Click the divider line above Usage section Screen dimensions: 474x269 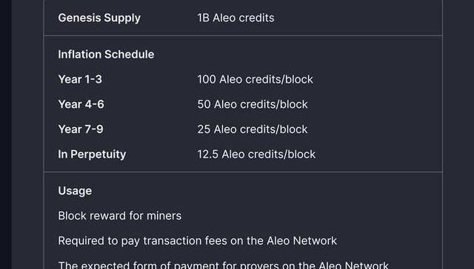(x=244, y=172)
